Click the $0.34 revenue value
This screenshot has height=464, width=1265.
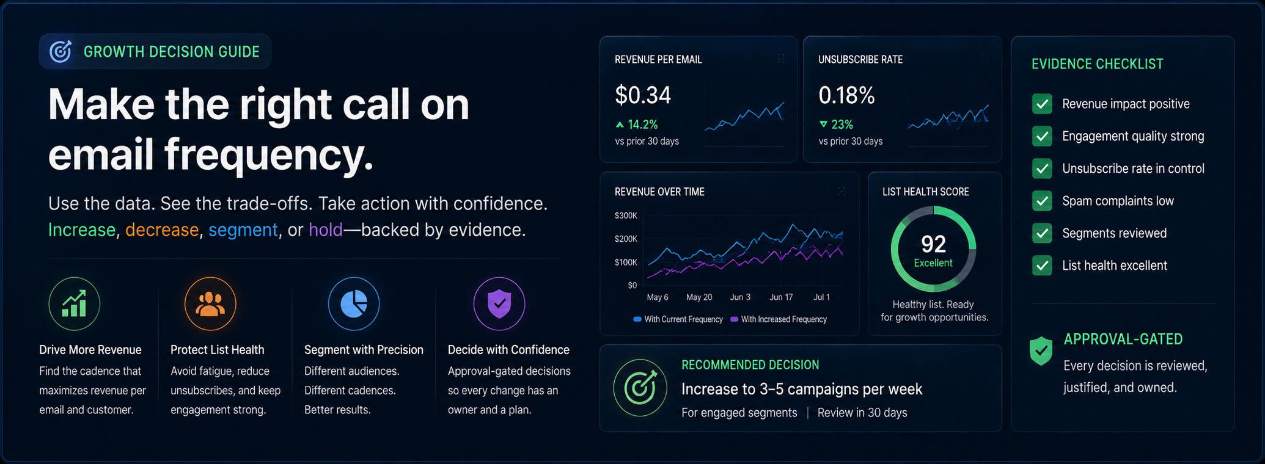click(643, 95)
